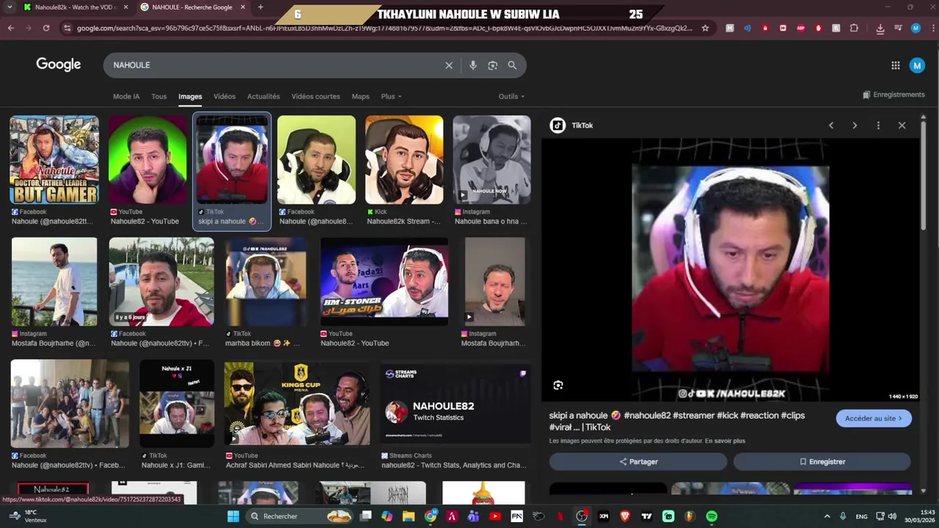Open Brave browser from the taskbar

pyautogui.click(x=625, y=516)
